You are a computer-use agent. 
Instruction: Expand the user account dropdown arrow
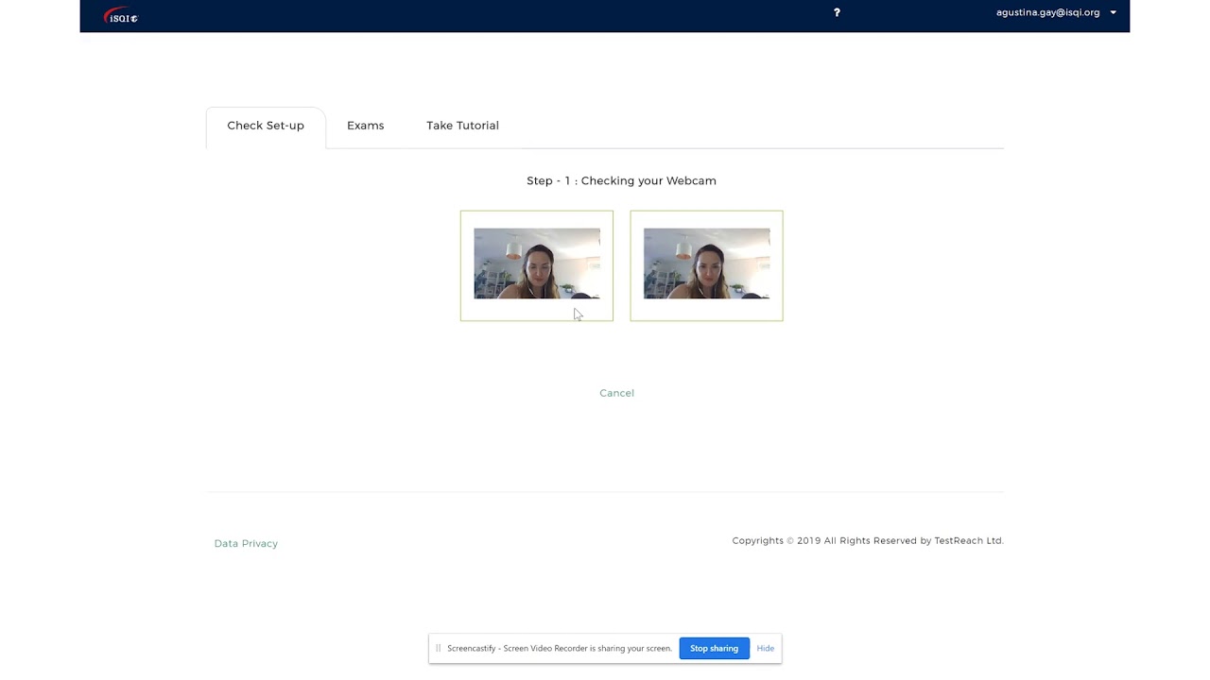pyautogui.click(x=1113, y=12)
